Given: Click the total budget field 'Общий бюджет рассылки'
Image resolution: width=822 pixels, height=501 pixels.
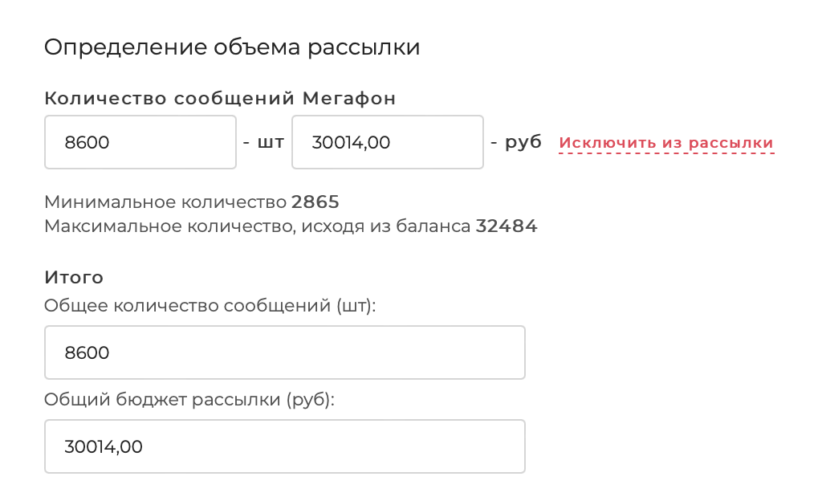Looking at the screenshot, I should pos(284,446).
